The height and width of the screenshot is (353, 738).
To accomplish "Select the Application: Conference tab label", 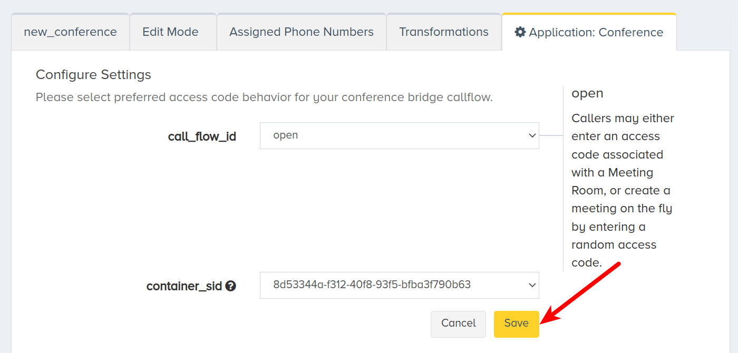I will coord(596,33).
